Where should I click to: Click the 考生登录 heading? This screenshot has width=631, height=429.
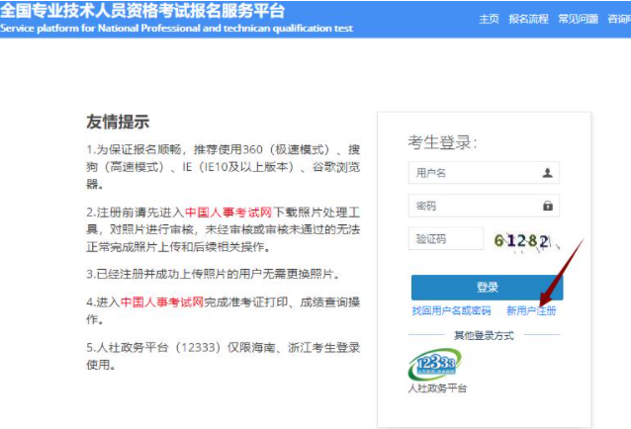(x=442, y=142)
